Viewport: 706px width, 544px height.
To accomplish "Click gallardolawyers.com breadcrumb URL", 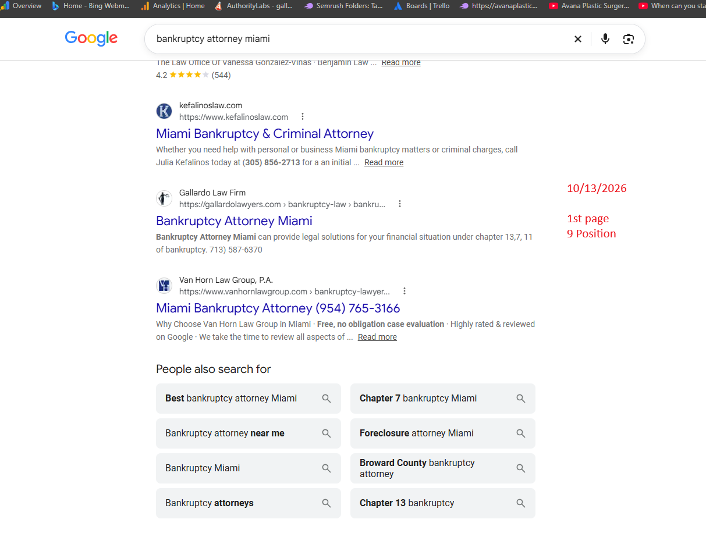I will tap(282, 204).
